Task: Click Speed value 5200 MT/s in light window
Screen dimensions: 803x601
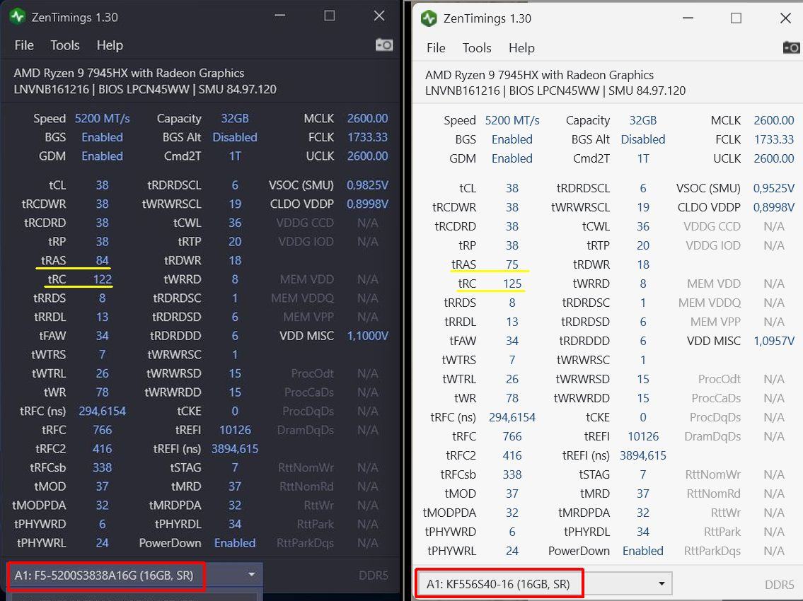Action: click(x=512, y=120)
